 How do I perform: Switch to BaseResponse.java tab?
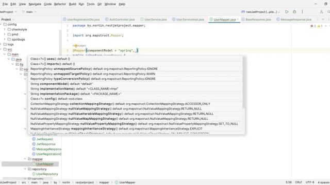click(256, 20)
